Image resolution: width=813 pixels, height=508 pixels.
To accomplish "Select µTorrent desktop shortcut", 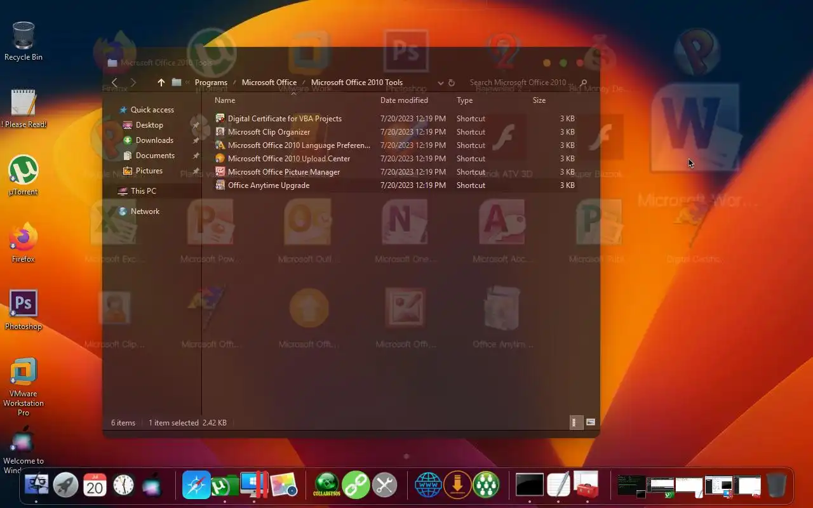I will tap(24, 175).
